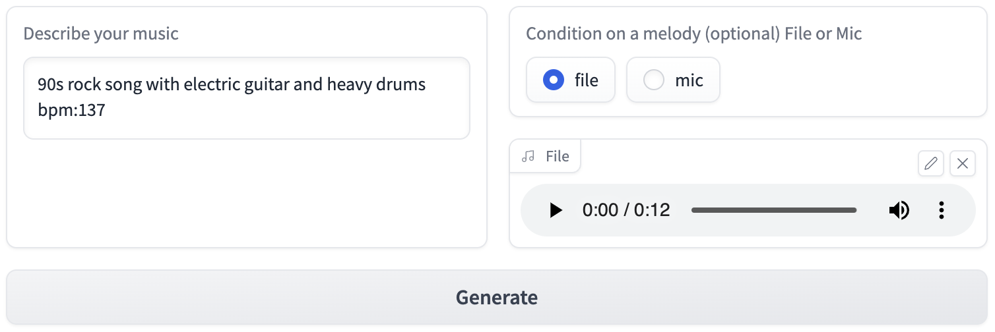This screenshot has height=332, width=995.
Task: Select the "mic" radio button circle
Action: [x=653, y=80]
